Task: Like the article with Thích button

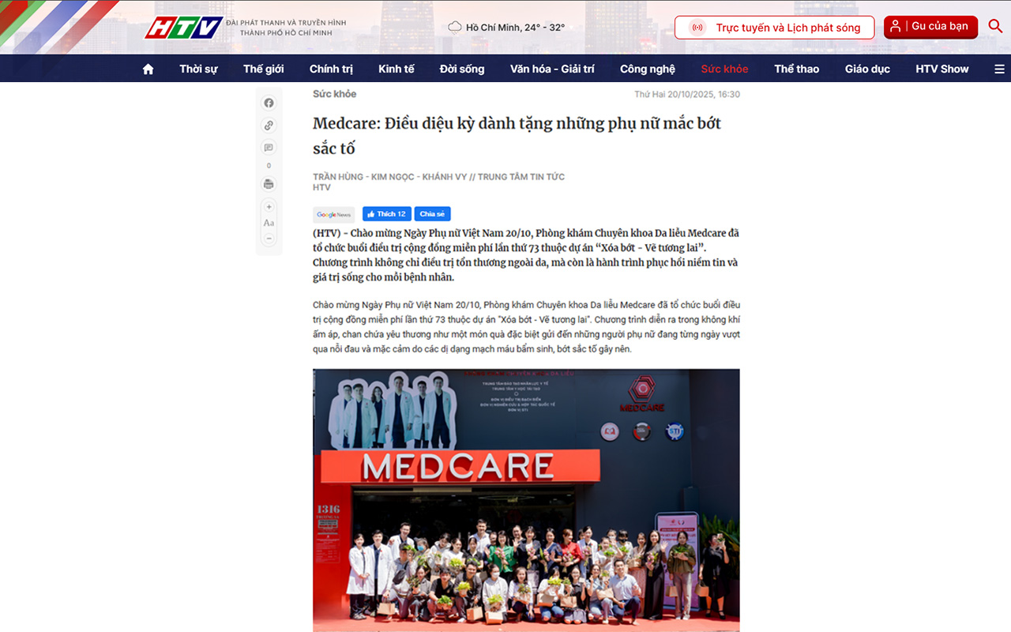Action: 386,214
